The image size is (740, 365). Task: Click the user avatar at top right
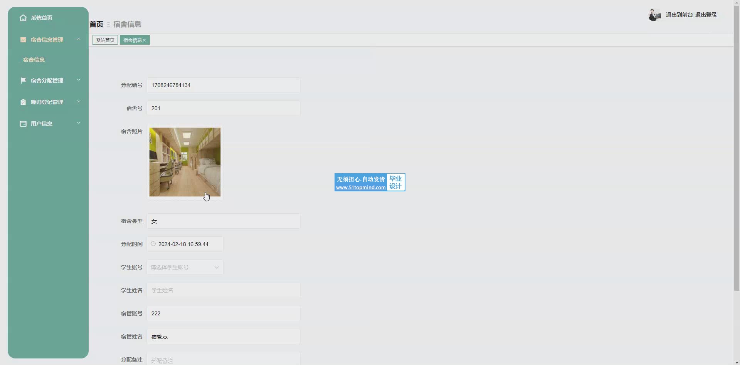coord(654,15)
